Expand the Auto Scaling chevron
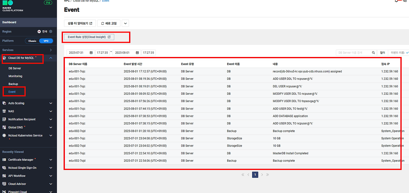 (51, 103)
